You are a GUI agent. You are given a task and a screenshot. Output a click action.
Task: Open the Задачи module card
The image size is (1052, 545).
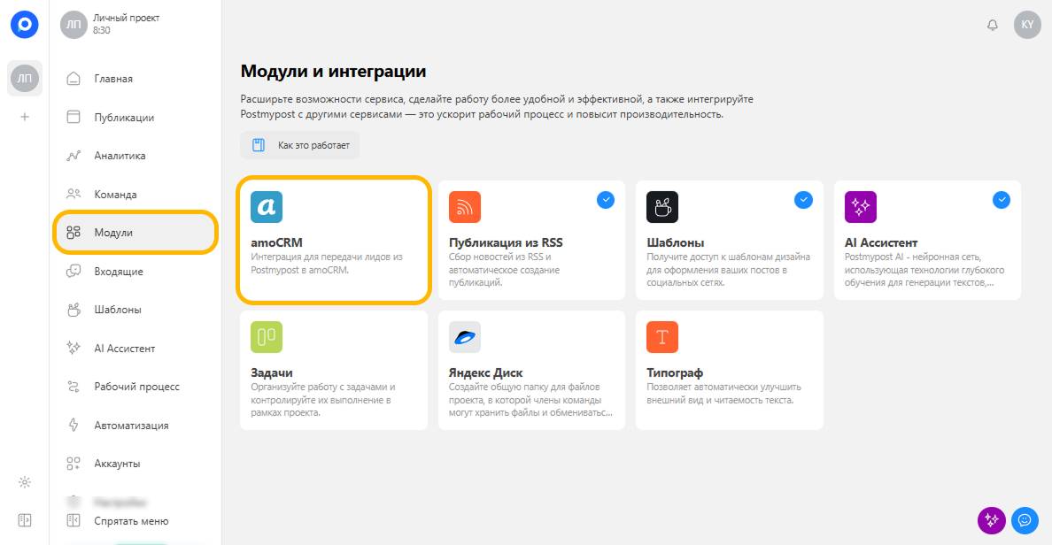click(334, 370)
